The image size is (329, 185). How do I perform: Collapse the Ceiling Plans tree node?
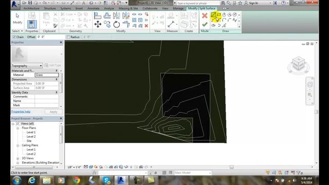click(x=18, y=145)
